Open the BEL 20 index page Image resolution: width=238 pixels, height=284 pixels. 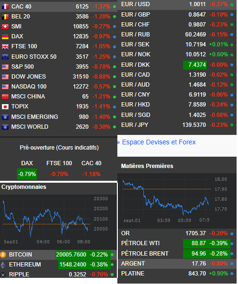[x=21, y=17]
